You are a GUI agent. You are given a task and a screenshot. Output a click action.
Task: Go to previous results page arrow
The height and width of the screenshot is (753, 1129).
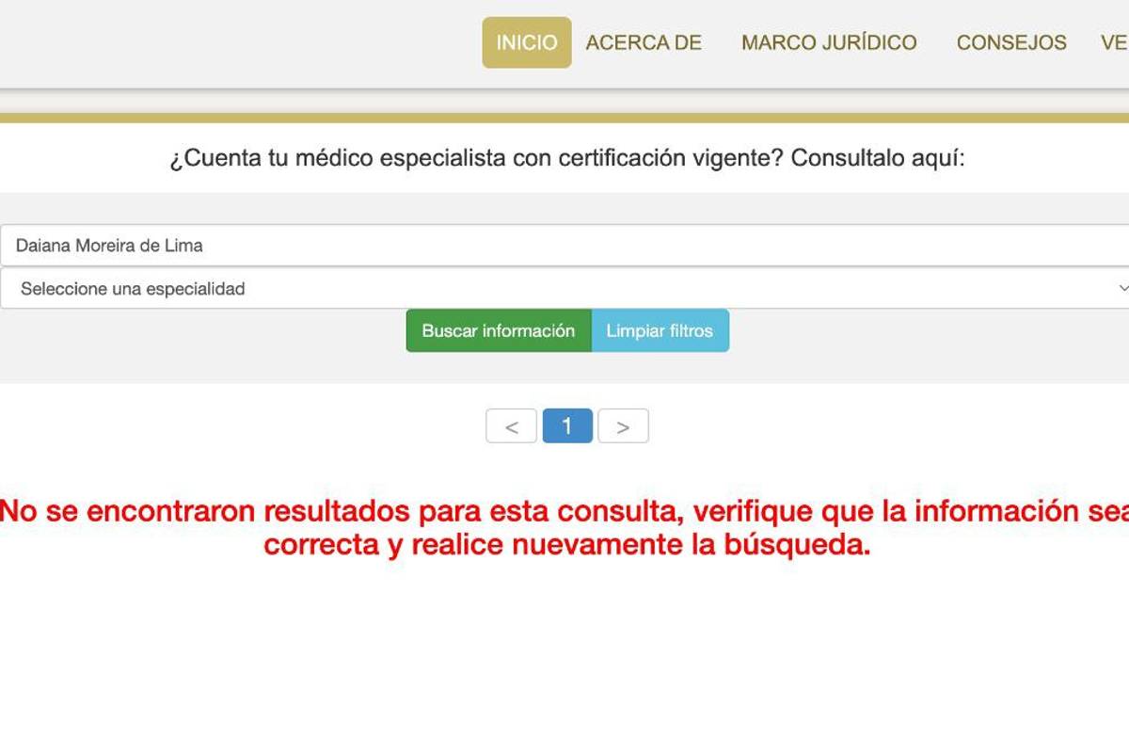point(511,426)
